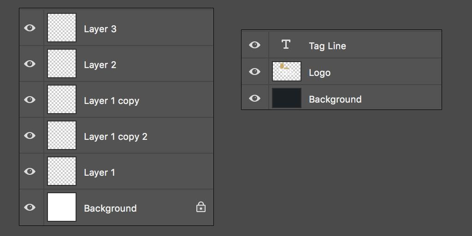Click the Layer 1 copy thumbnail
472x236 pixels.
click(62, 100)
